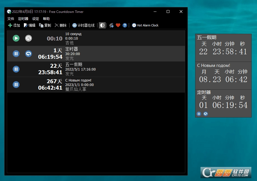The width and height of the screenshot is (257, 181).
Task: Open the Hot Alarm Clock link
Action: [145, 25]
